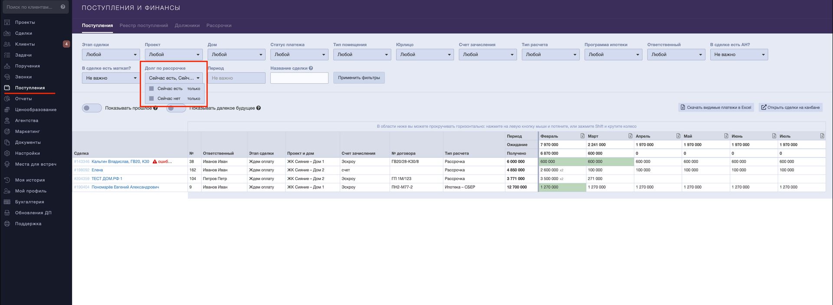Expand the Тип помещения dropdown
The image size is (833, 305).
362,54
